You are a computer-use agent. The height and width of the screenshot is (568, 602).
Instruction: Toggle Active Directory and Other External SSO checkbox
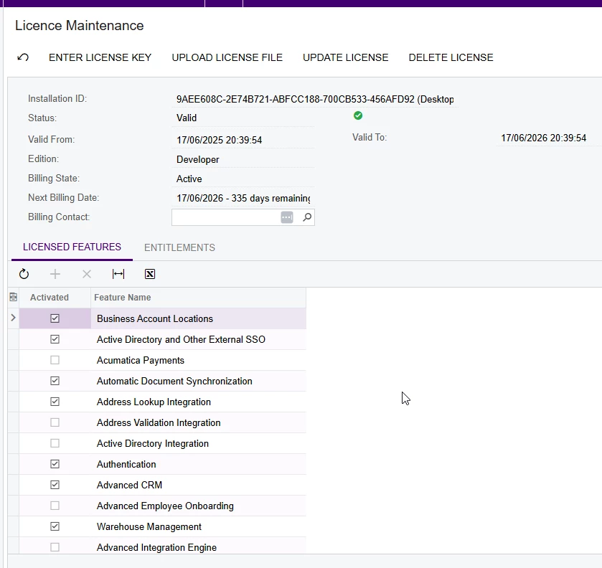pos(55,339)
